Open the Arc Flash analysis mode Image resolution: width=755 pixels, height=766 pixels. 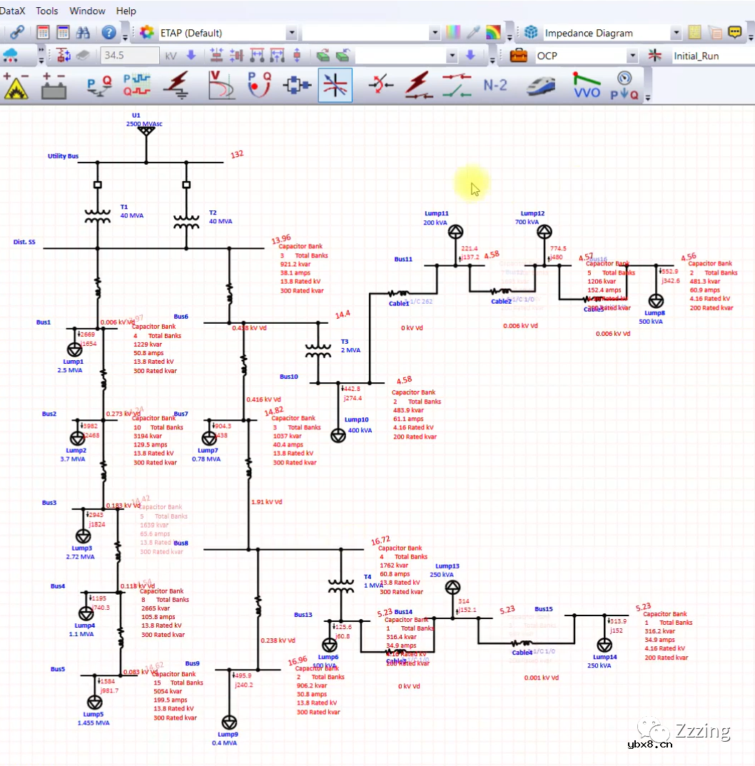(17, 86)
